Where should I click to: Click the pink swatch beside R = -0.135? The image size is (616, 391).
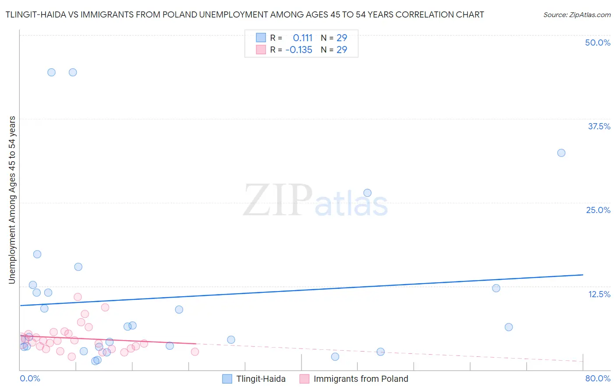(x=261, y=50)
